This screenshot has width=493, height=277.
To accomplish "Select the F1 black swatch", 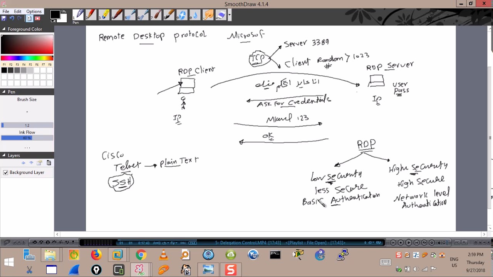I will click(4, 70).
